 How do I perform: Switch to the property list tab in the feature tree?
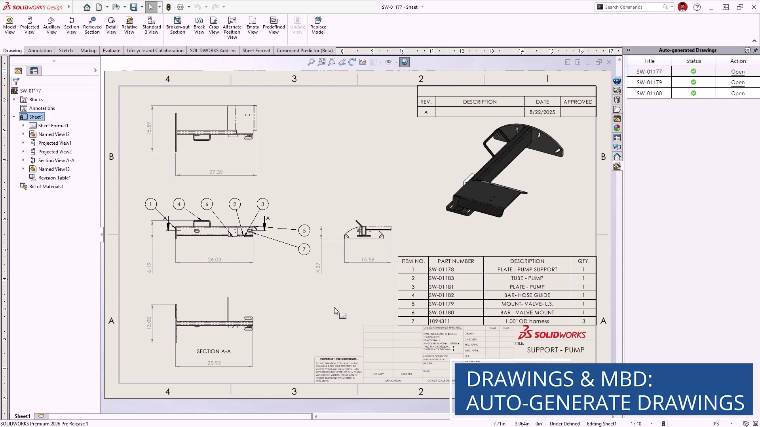[x=34, y=71]
